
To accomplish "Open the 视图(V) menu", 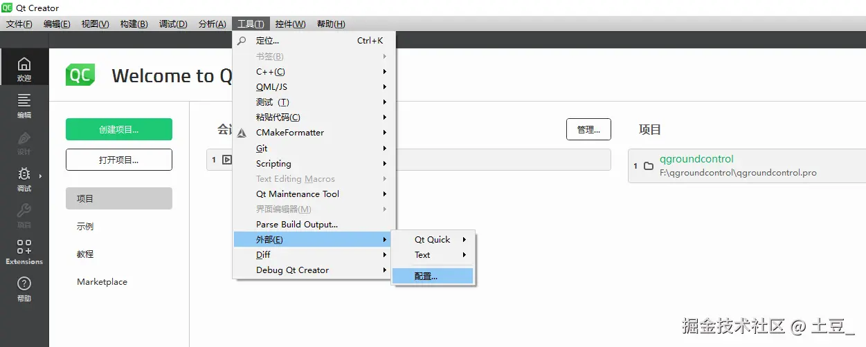I will click(95, 24).
